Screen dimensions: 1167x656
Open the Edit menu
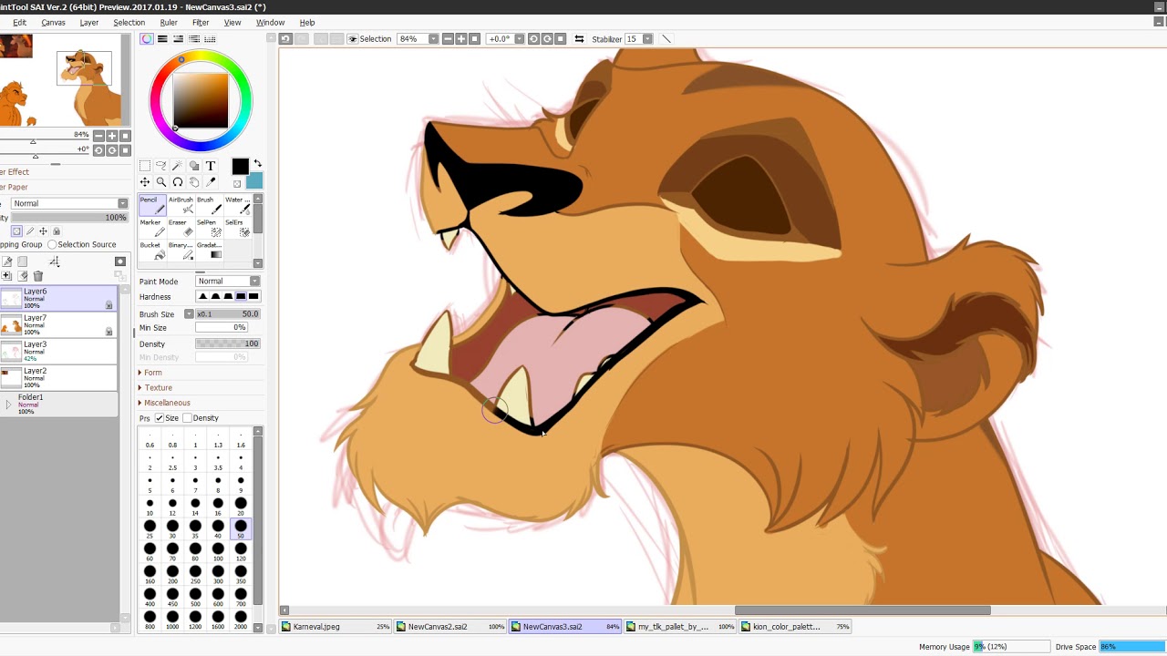(x=19, y=23)
